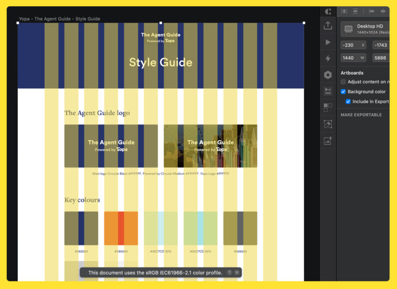Enable Adjust content on resize checkbox
This screenshot has height=289, width=397.
(x=343, y=82)
